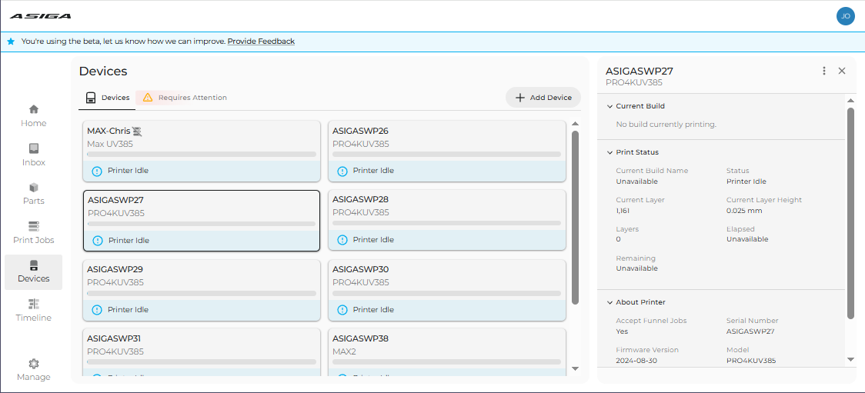
Task: Select the ASIGASWP29 device card
Action: tap(202, 290)
